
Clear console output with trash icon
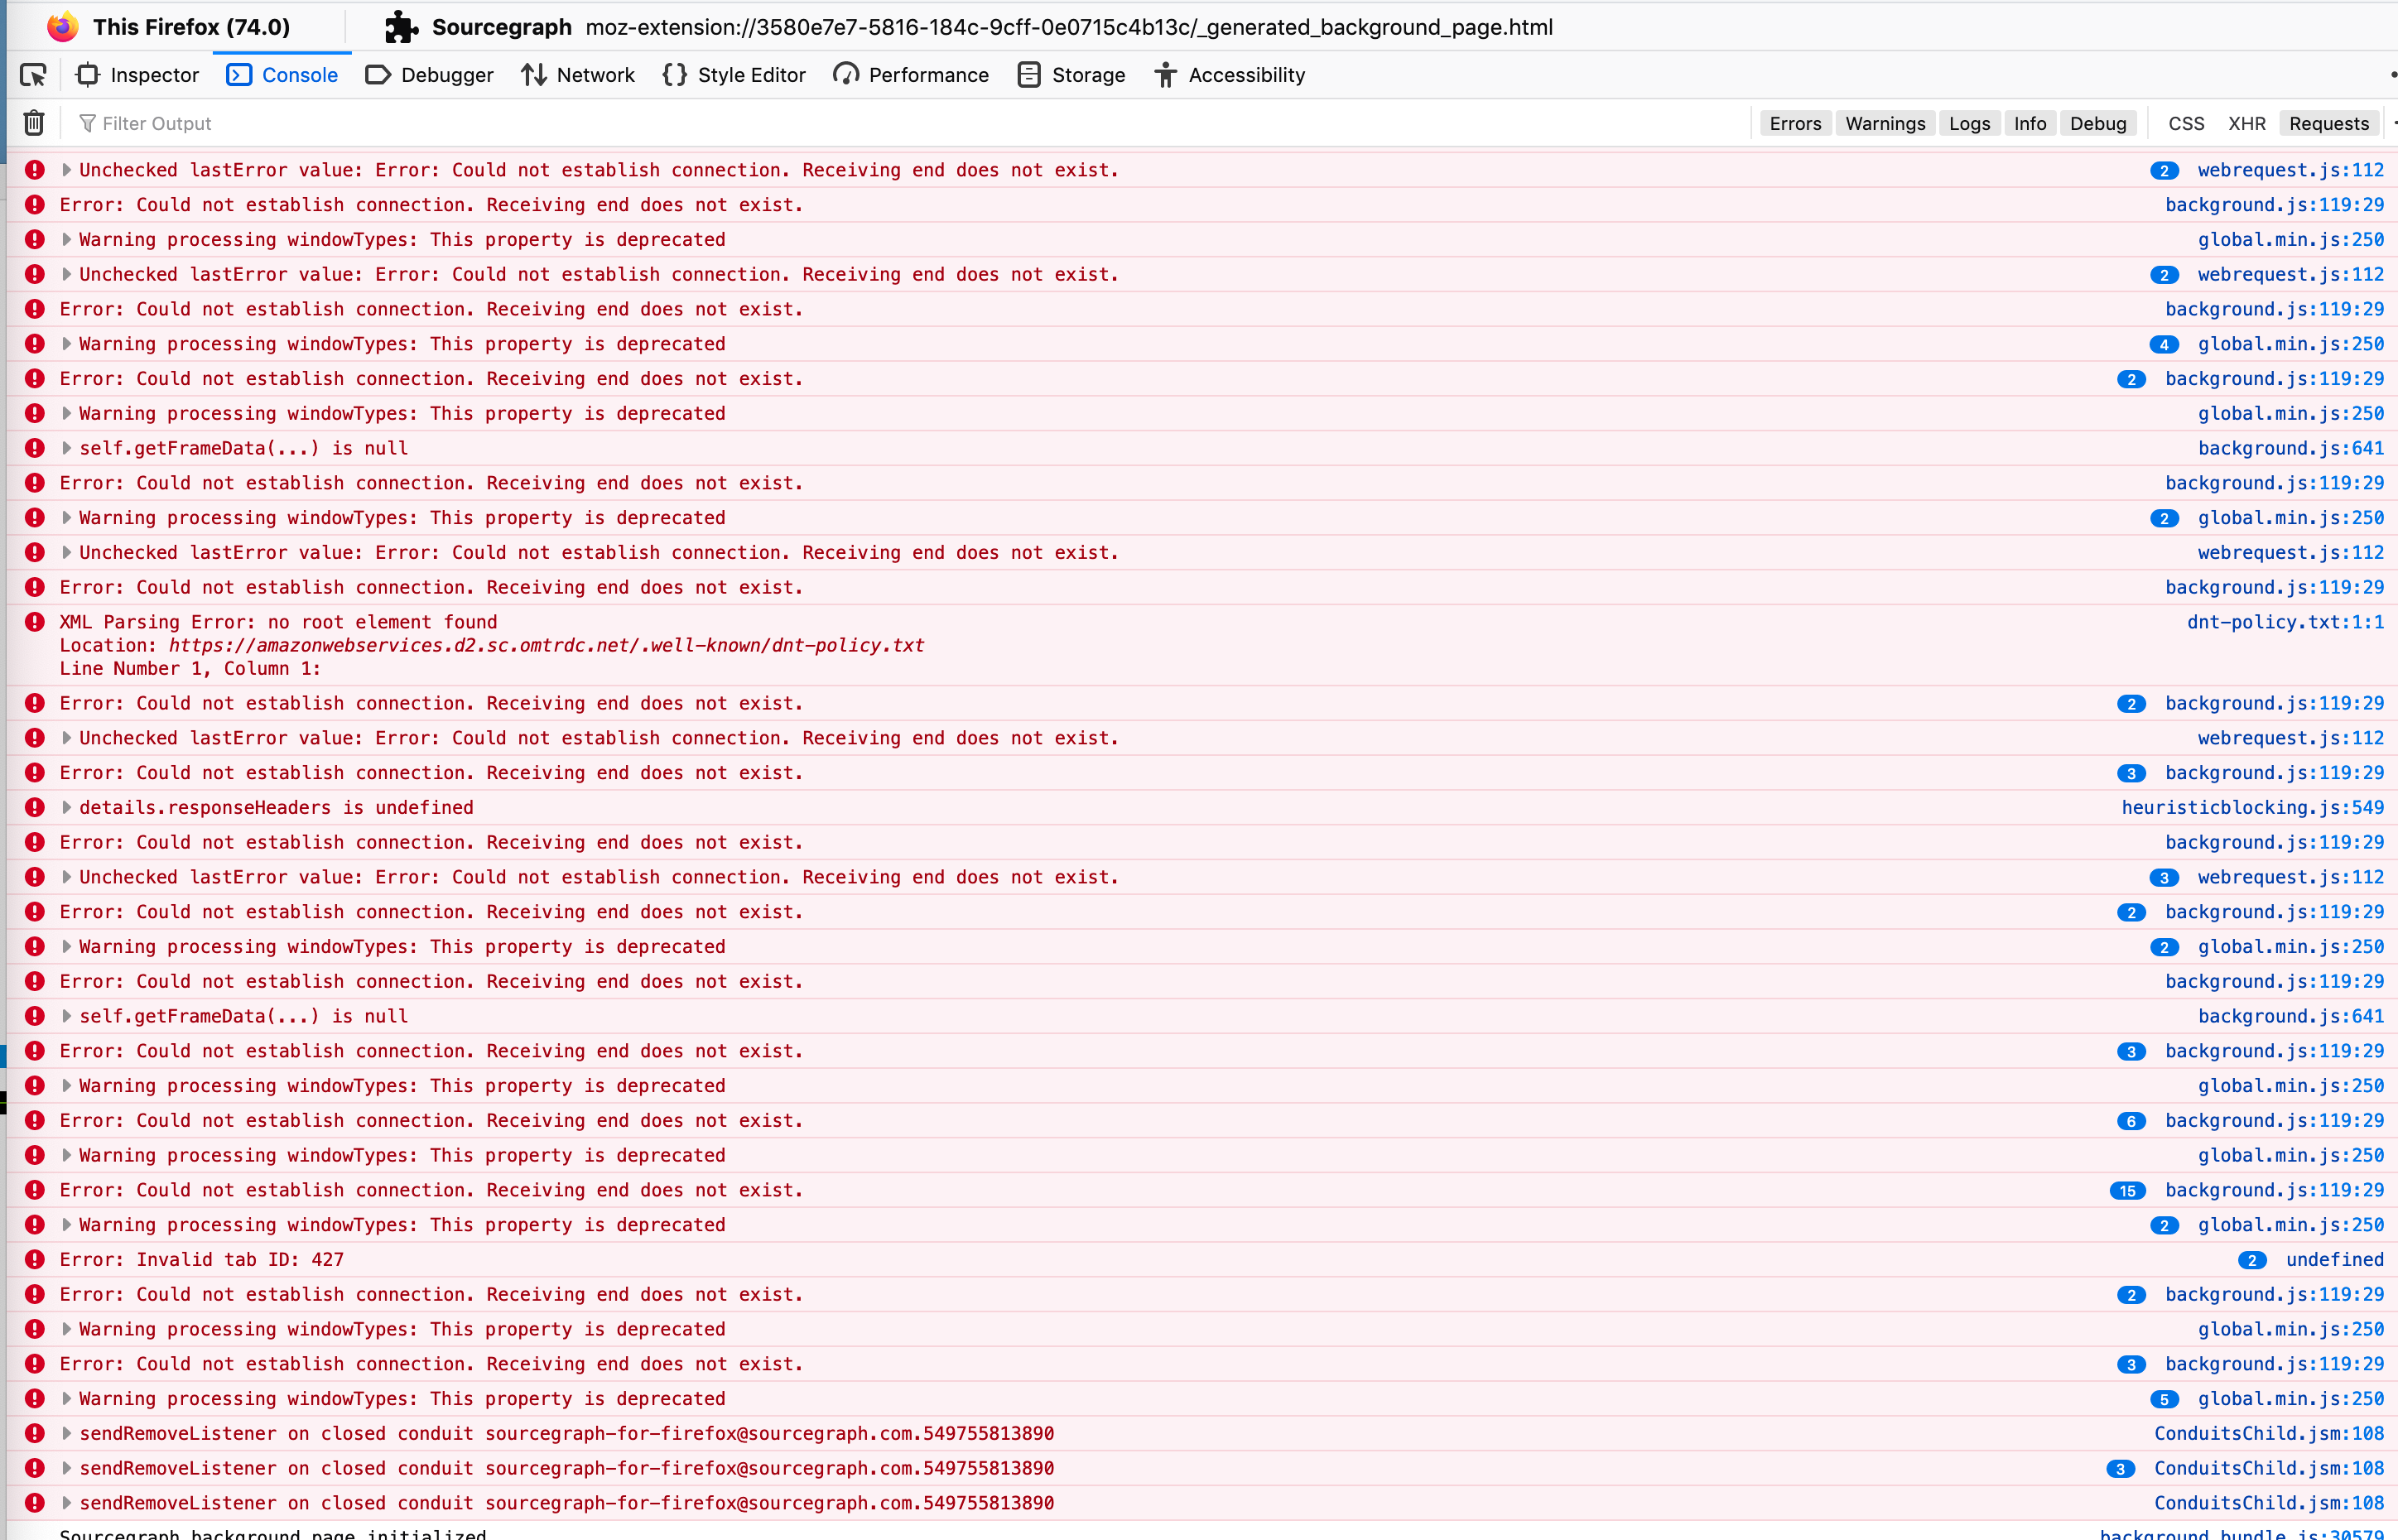coord(34,123)
